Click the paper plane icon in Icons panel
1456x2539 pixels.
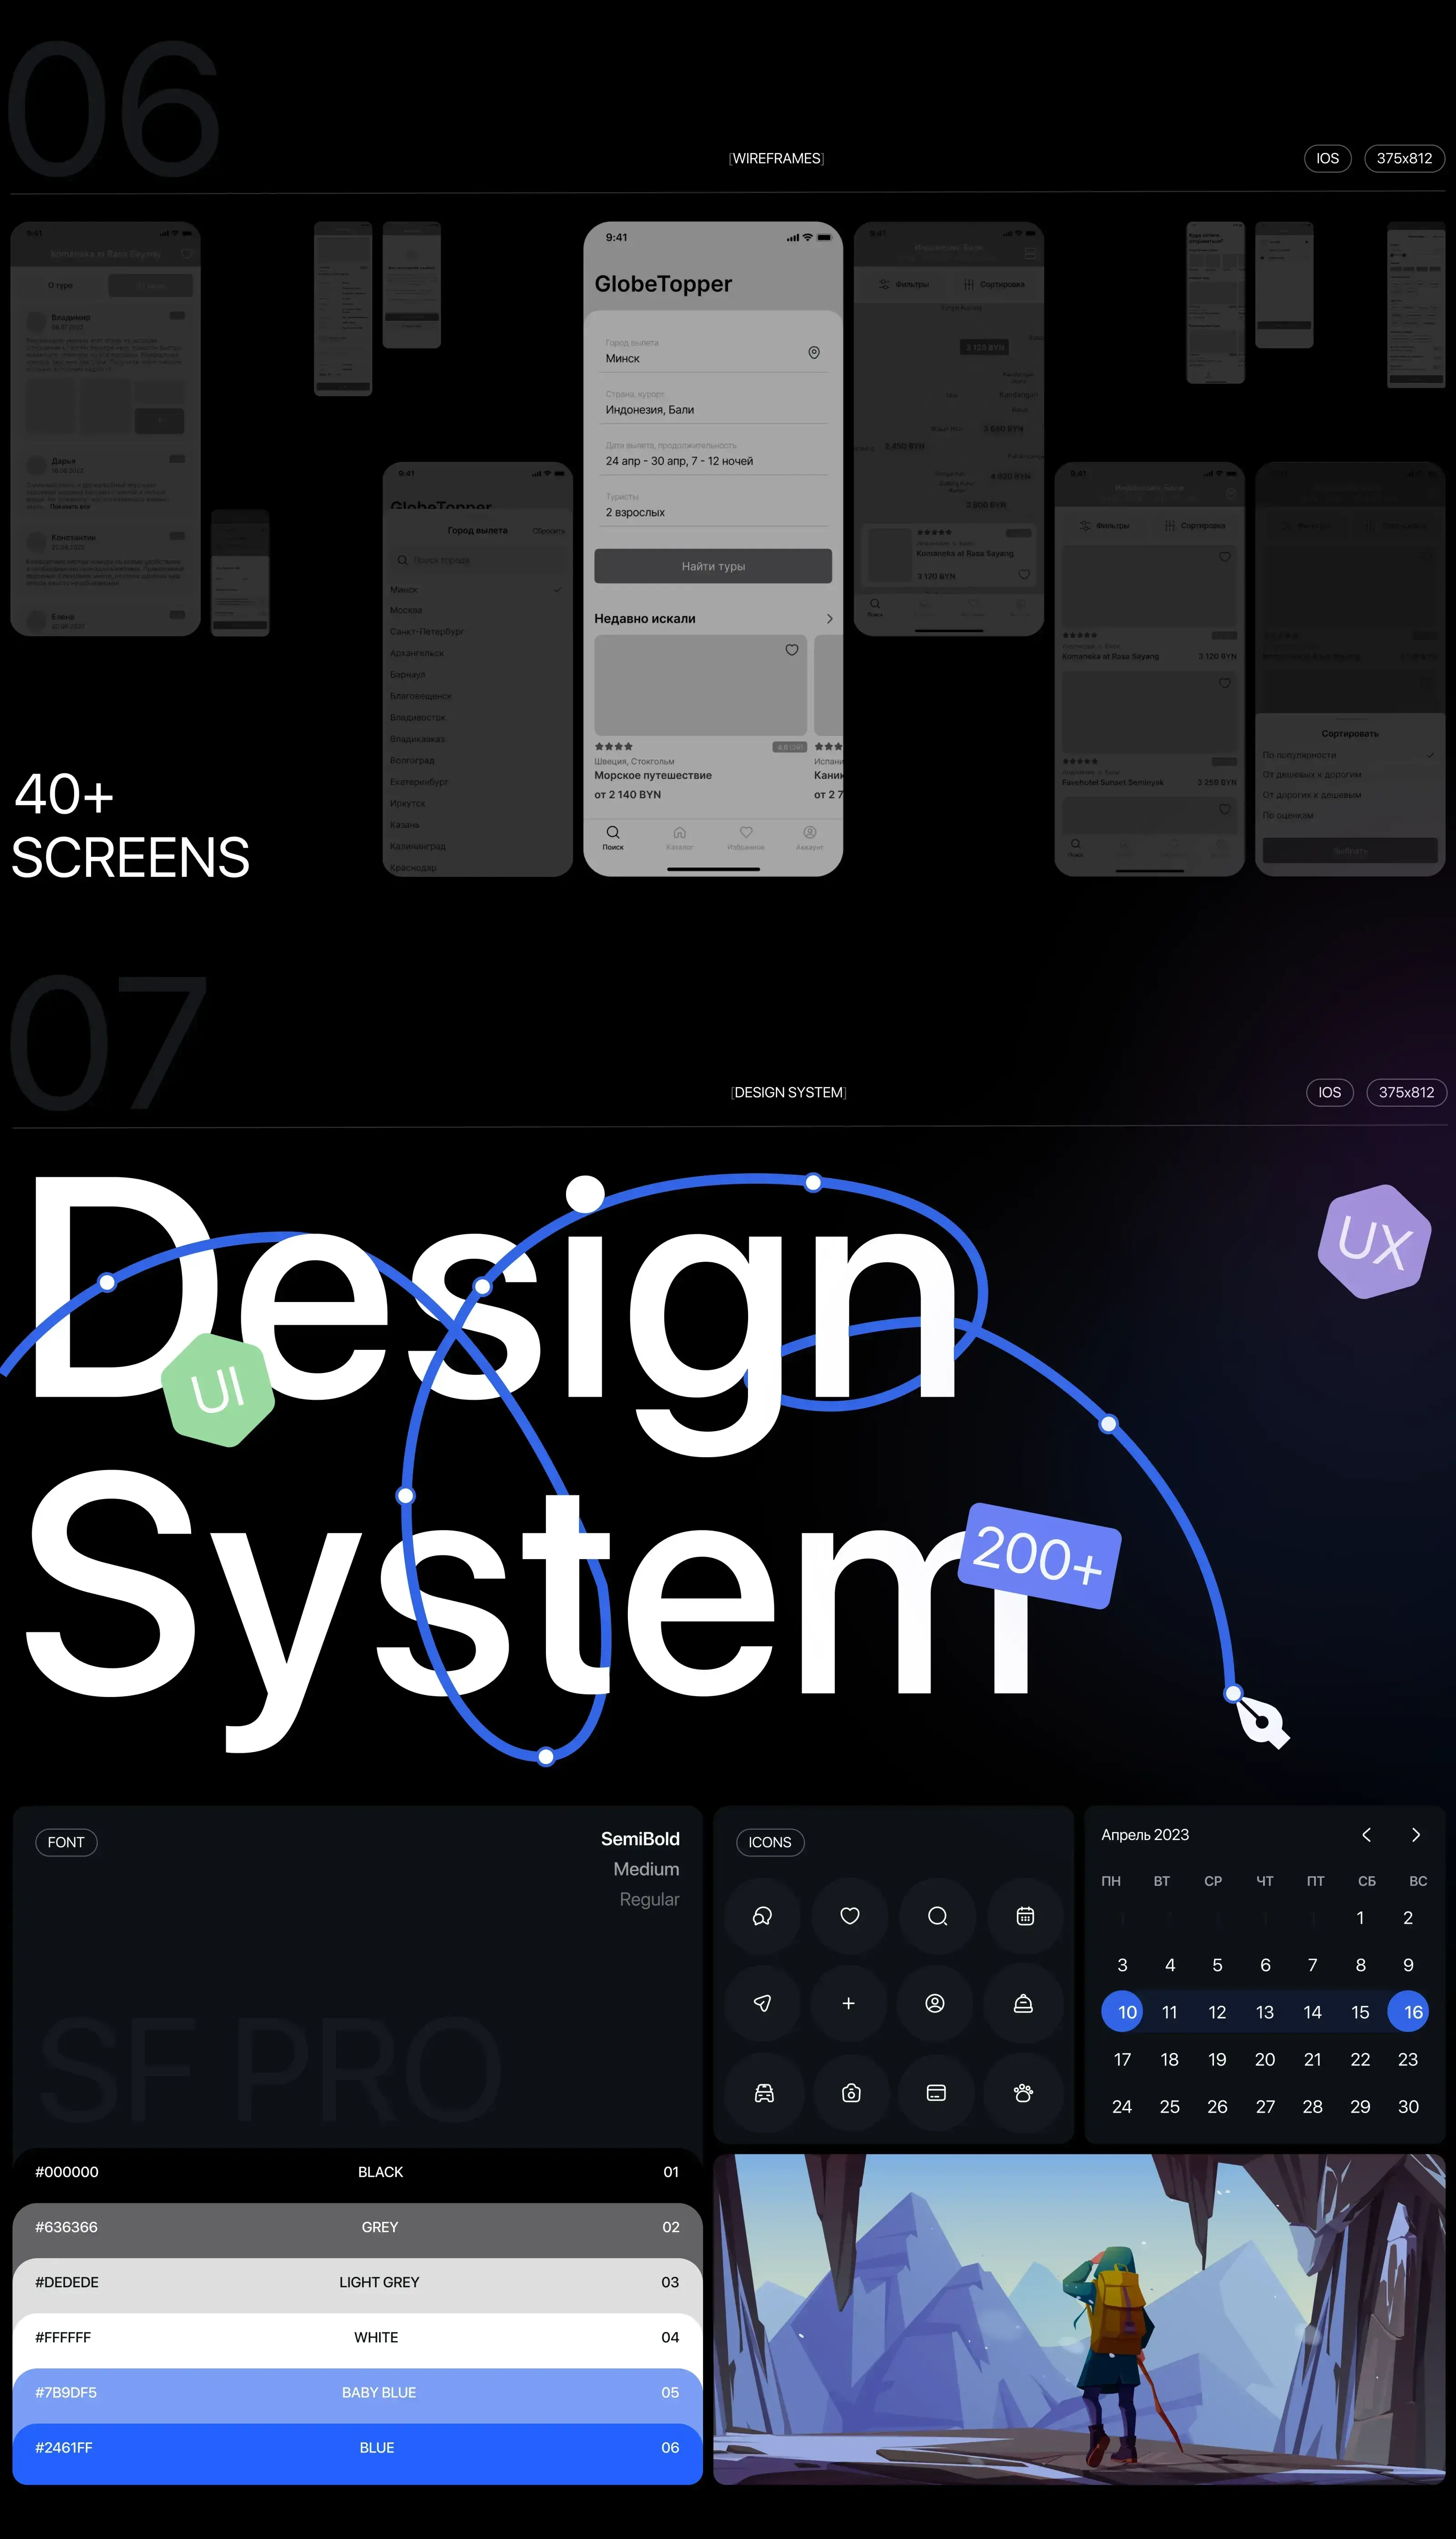point(762,2003)
